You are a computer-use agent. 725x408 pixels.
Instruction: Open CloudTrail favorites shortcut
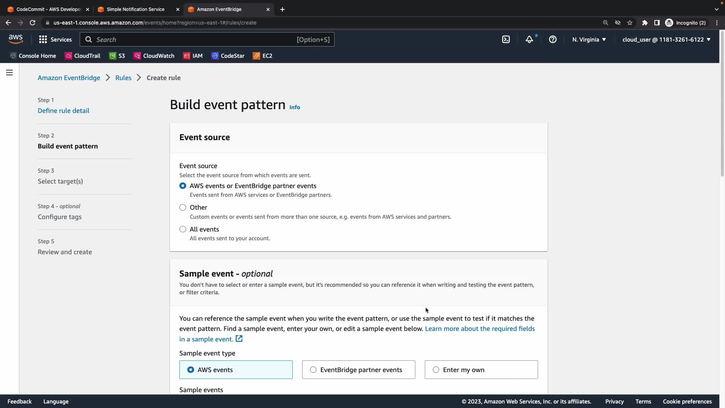point(83,56)
